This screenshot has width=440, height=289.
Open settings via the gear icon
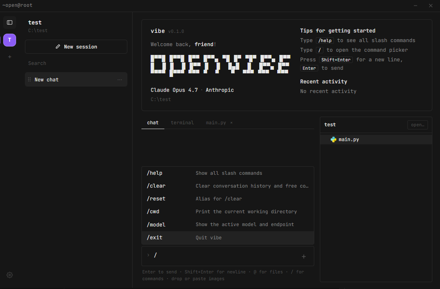10,275
